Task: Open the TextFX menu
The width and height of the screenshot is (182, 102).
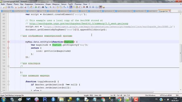Action: tap(71, 4)
